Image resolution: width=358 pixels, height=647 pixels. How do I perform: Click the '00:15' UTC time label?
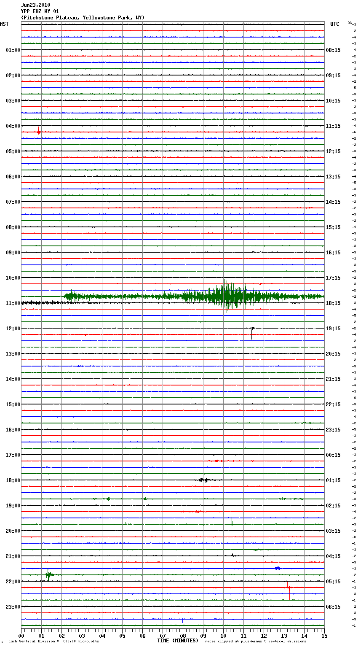[333, 455]
